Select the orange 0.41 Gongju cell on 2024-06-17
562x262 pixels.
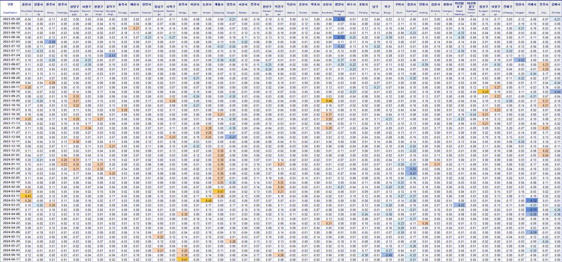(184, 259)
